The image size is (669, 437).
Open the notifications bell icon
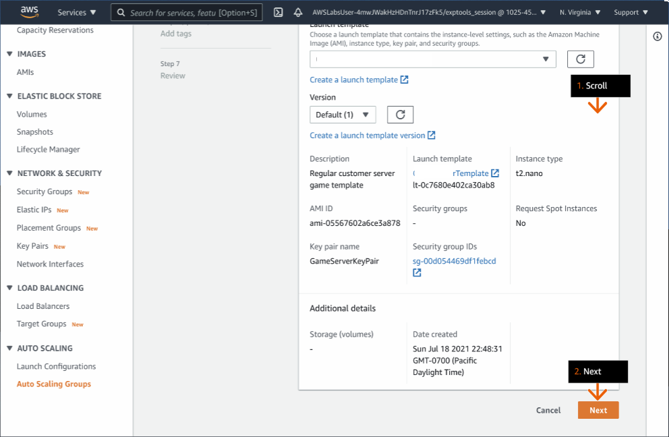point(297,11)
